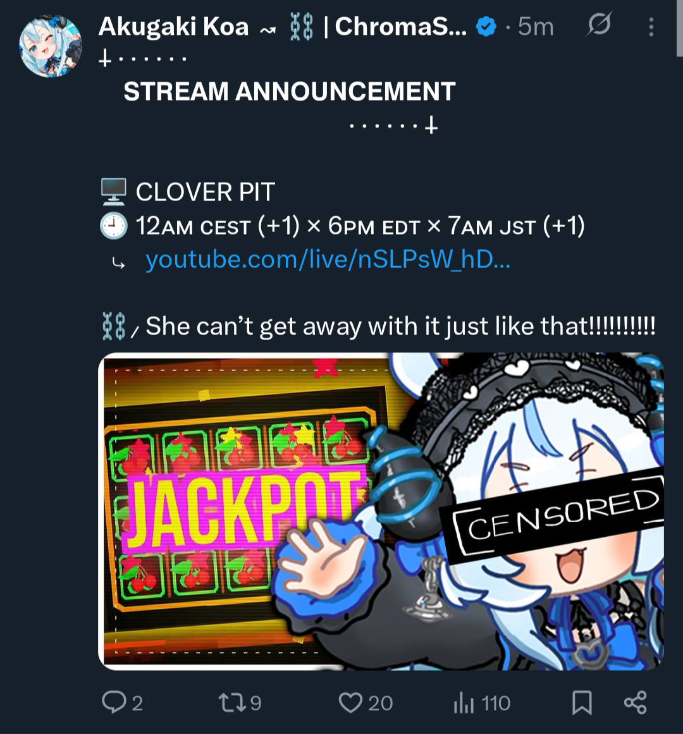Open the share icon

click(x=635, y=702)
